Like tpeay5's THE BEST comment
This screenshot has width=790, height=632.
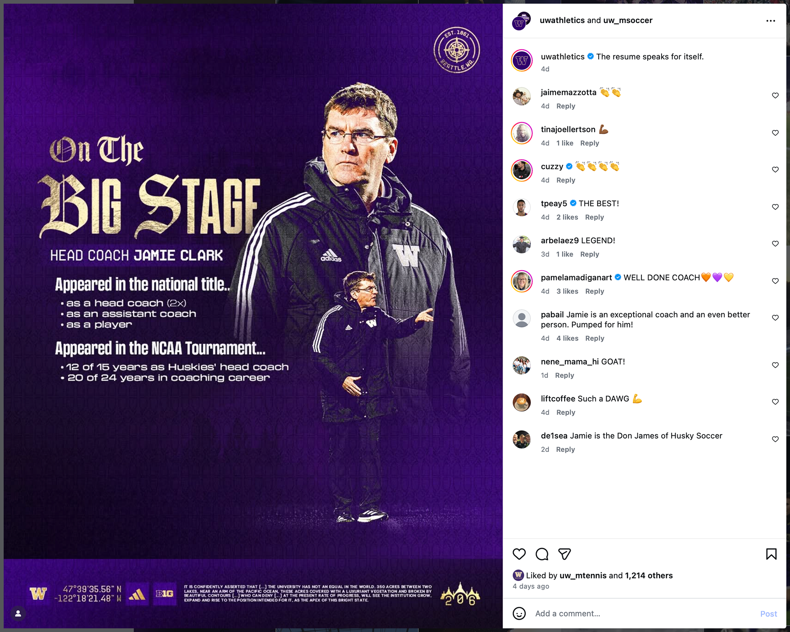tap(775, 207)
